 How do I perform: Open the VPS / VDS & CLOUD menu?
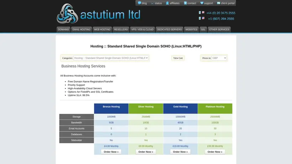point(142,30)
